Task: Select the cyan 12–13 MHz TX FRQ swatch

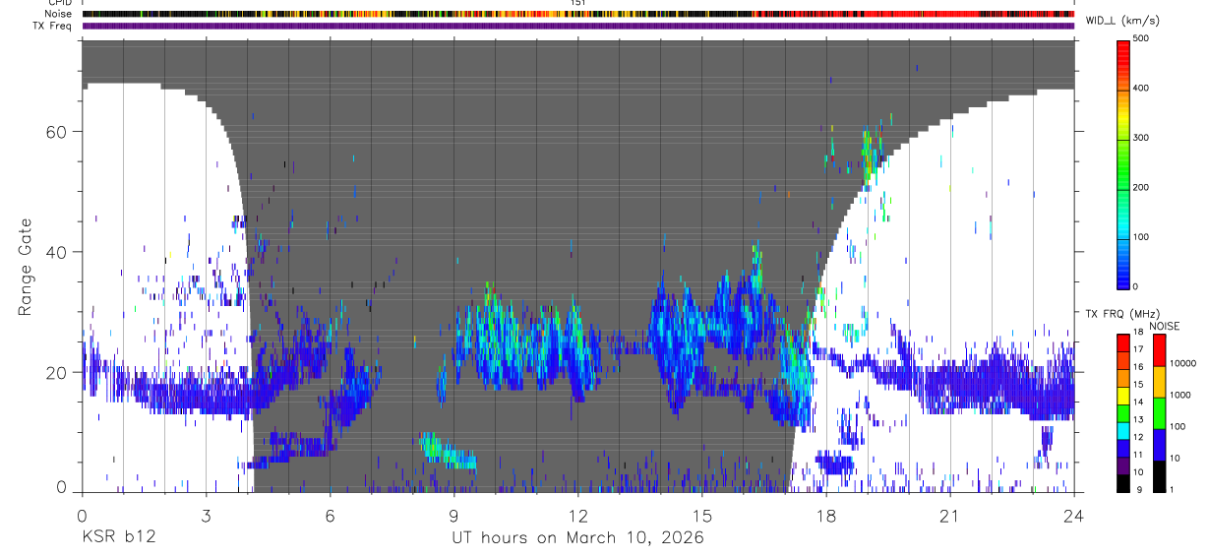Action: 1122,431
